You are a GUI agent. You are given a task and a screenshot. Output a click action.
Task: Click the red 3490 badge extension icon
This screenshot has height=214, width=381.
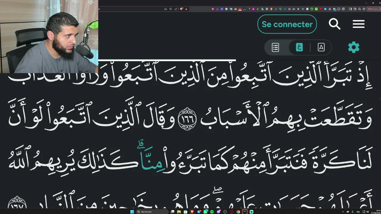240,9
